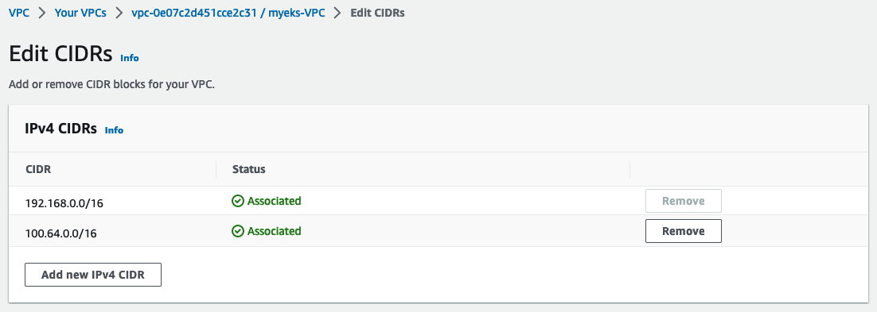Click the IPv4 CIDRs section heading
Image resolution: width=877 pixels, height=312 pixels.
coord(61,129)
